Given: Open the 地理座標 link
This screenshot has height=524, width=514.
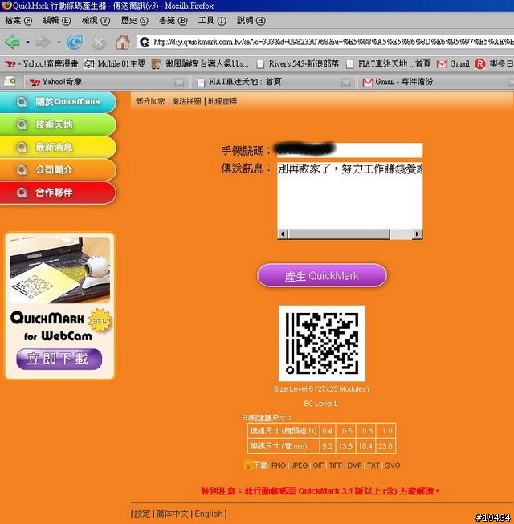Looking at the screenshot, I should point(222,101).
